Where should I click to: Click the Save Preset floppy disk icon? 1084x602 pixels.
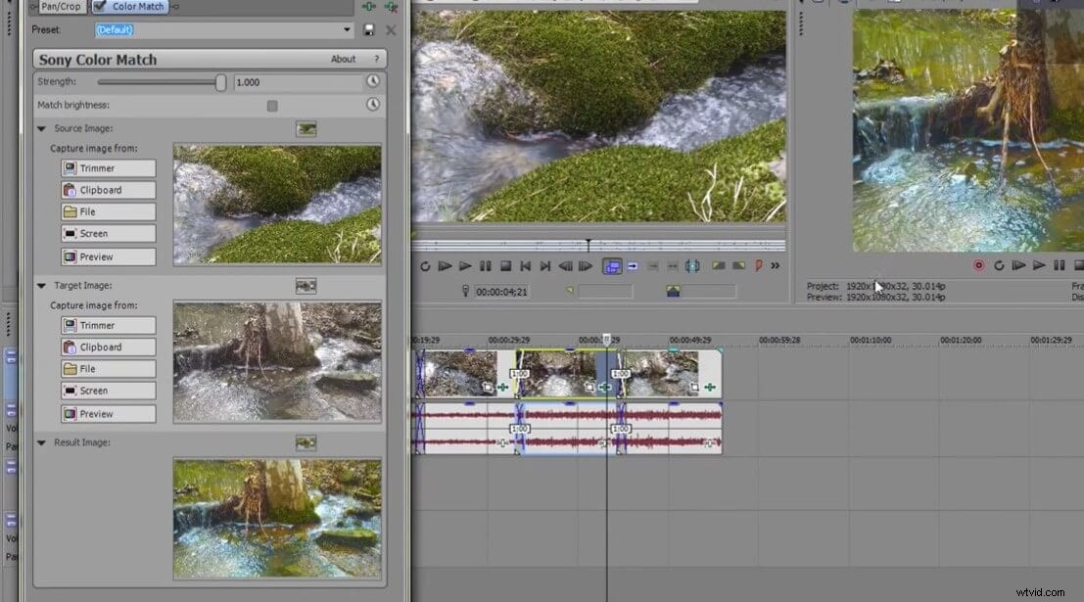pos(367,29)
